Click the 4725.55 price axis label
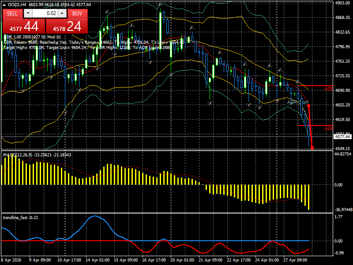353x265 pixels. tap(342, 76)
